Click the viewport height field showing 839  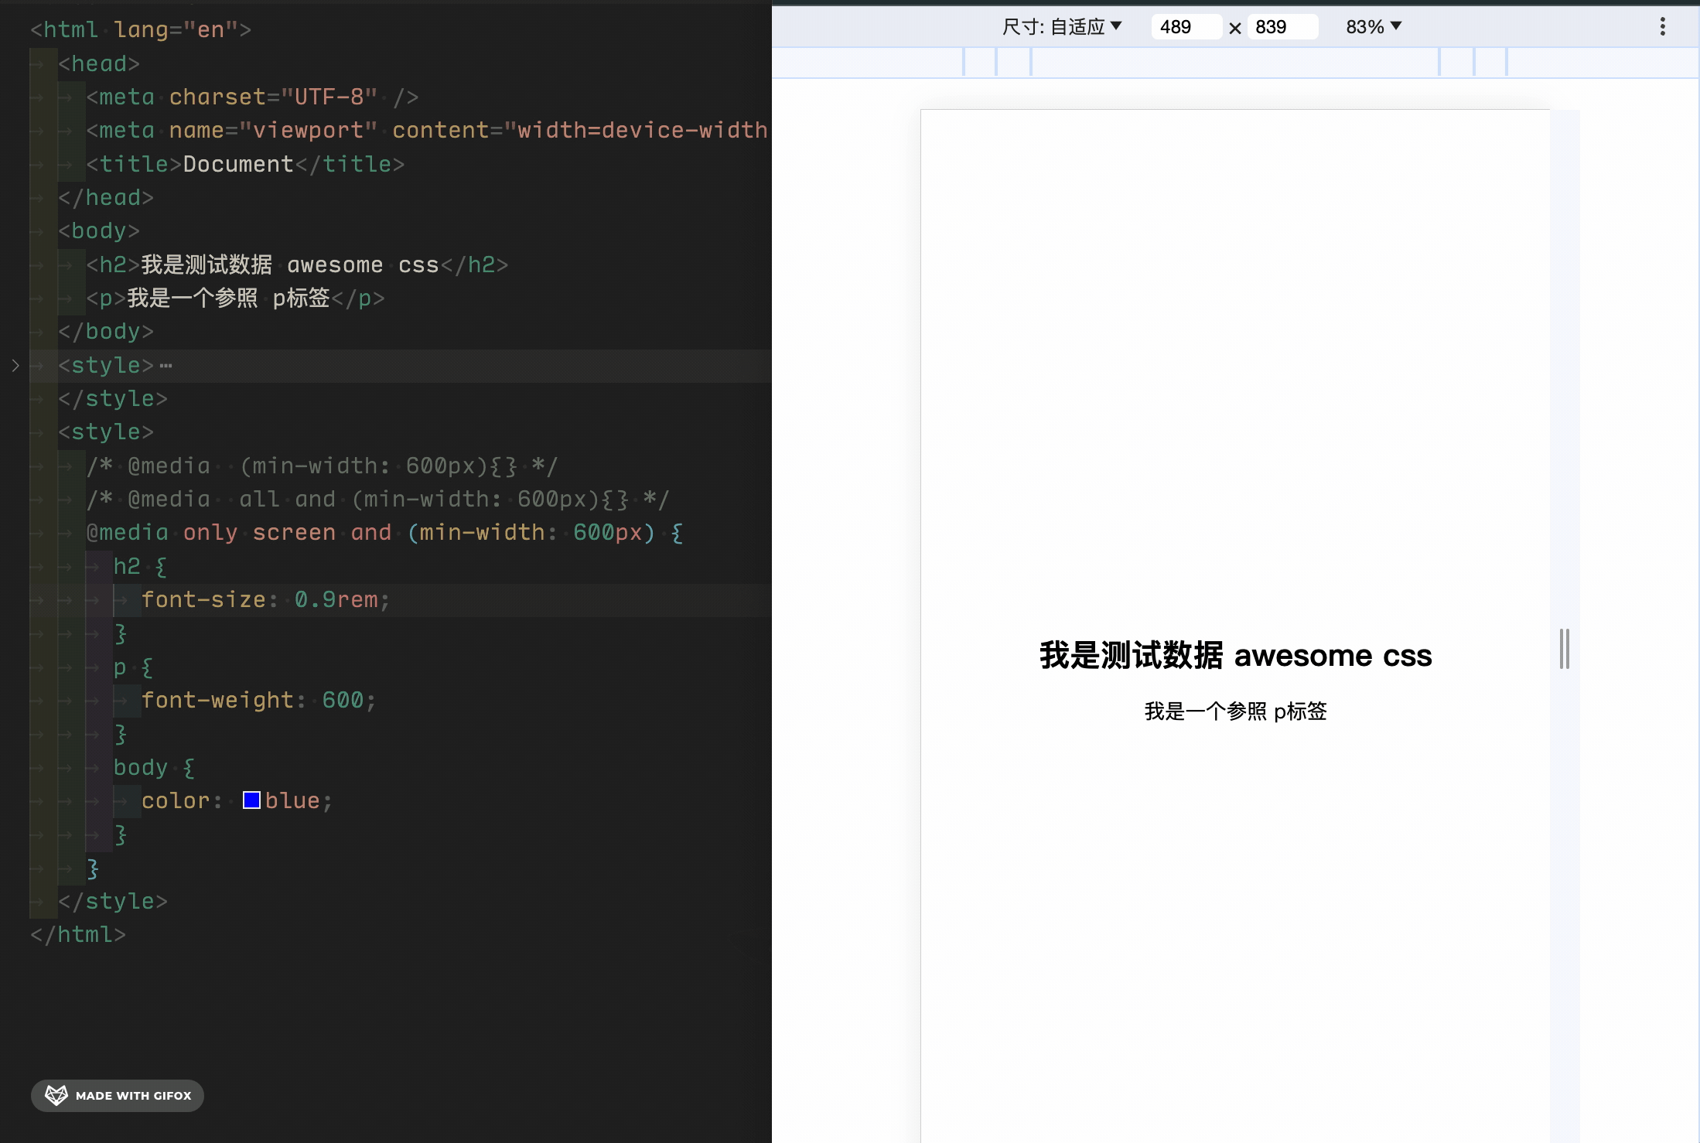point(1280,27)
